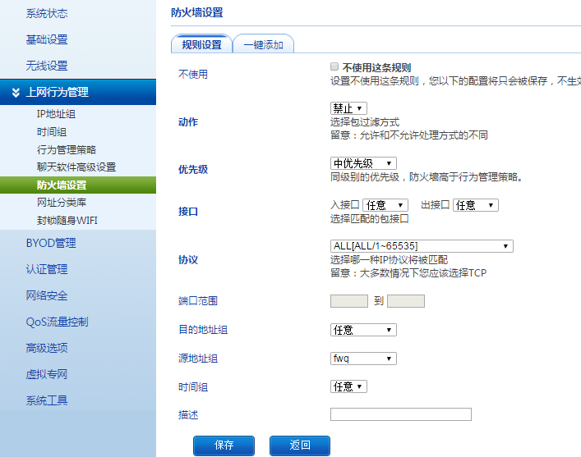This screenshot has width=581, height=457.
Task: Switch to the 一键添加 tab
Action: [264, 45]
